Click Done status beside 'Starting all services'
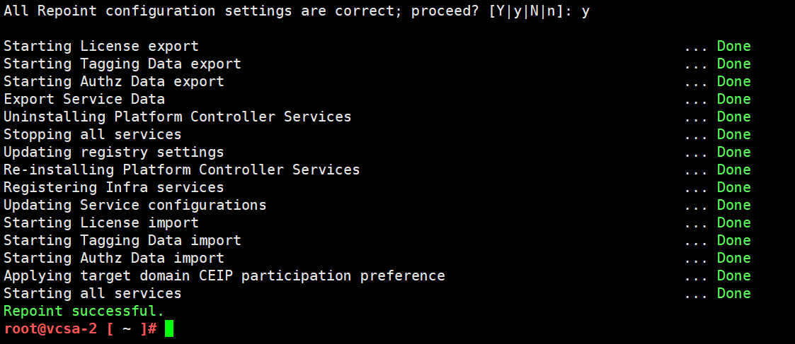Screen dimensions: 795x344 pos(733,293)
